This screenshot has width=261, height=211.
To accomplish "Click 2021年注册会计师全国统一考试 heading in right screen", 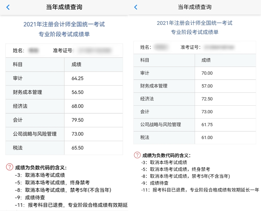I will click(195, 23).
